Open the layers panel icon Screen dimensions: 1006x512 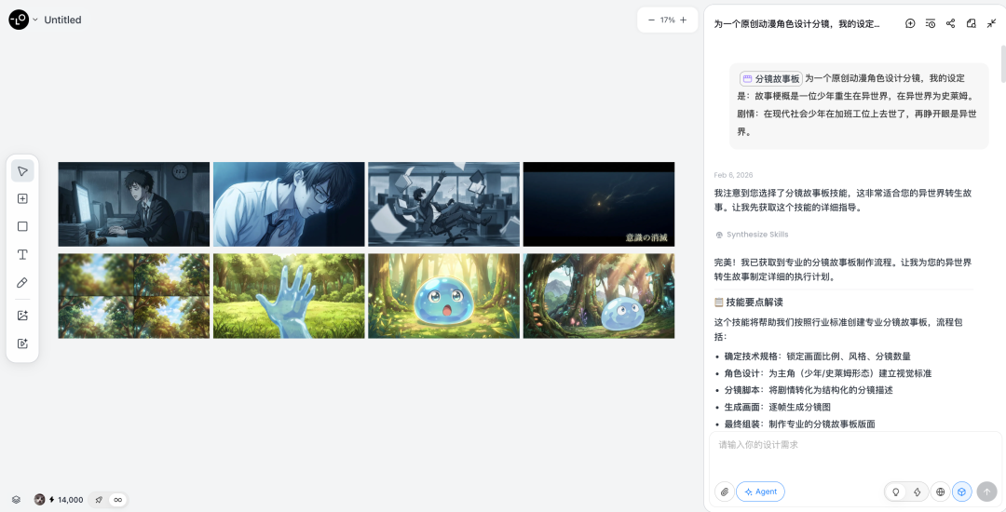pos(17,500)
